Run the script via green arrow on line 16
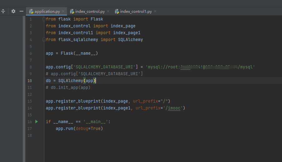This screenshot has width=282, height=162. (36, 122)
